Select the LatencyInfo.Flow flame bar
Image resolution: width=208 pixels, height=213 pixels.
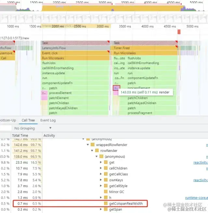[x=75, y=48]
